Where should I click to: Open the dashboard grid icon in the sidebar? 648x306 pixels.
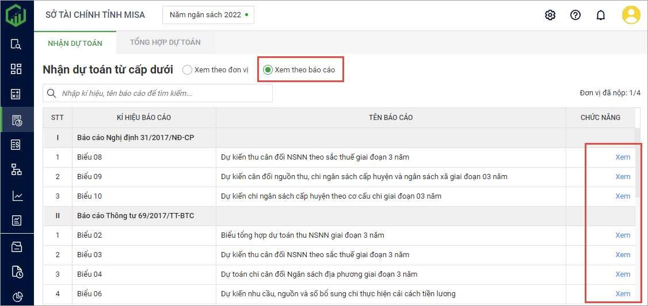16,69
